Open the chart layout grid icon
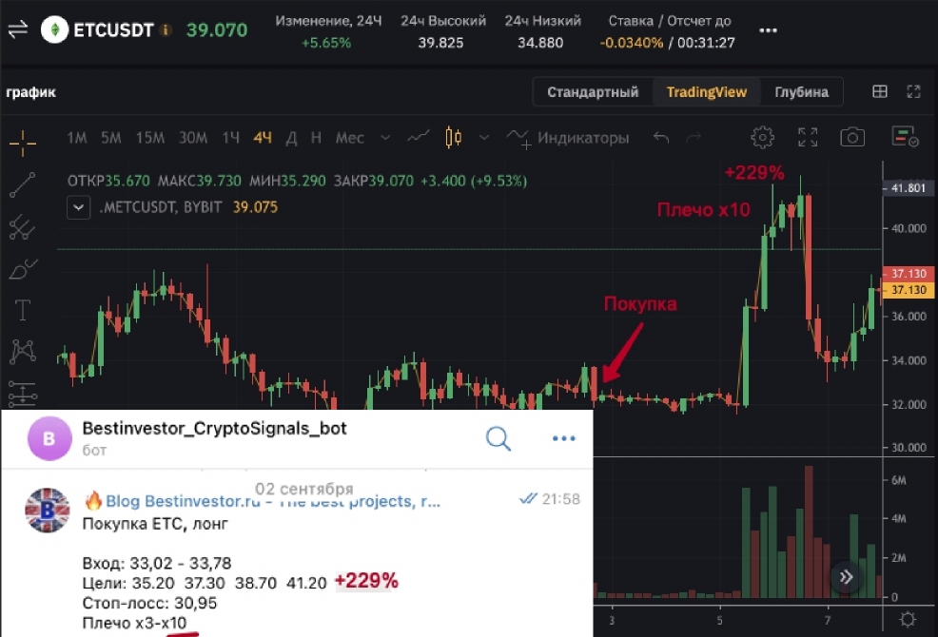 click(x=879, y=91)
